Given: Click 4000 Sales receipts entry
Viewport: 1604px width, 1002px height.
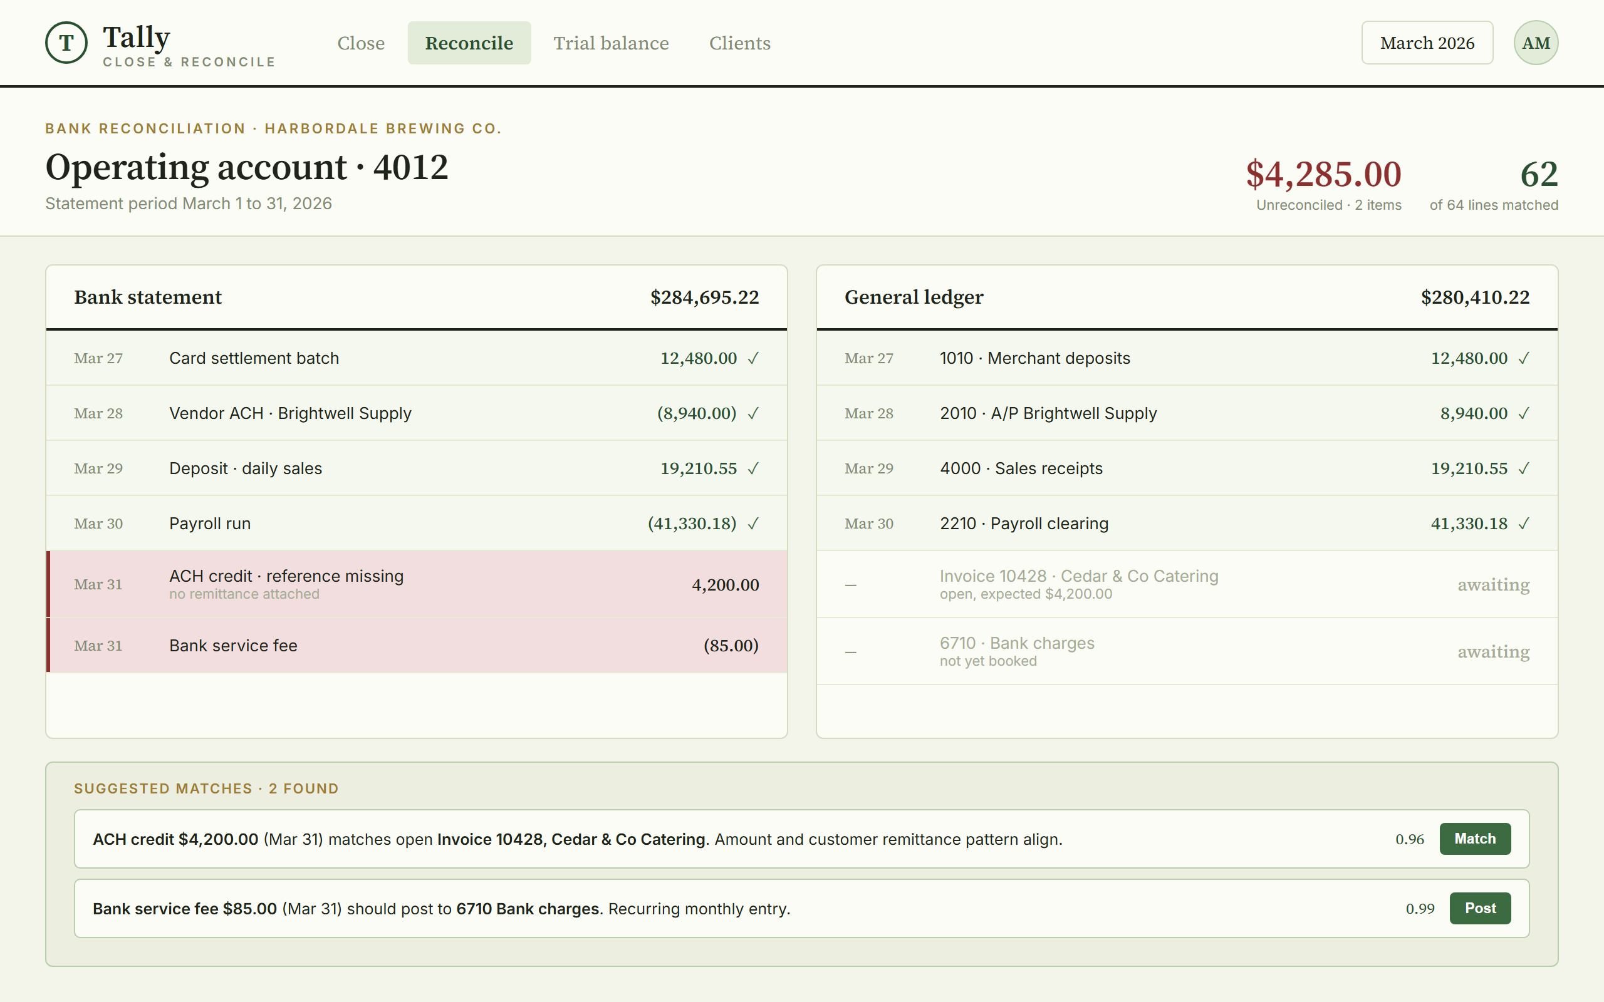Looking at the screenshot, I should coord(1021,468).
